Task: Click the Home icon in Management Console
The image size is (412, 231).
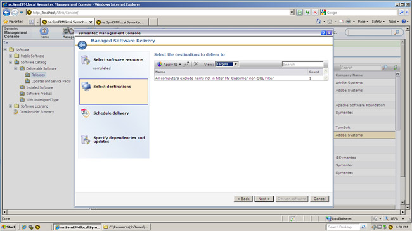Action: (44, 33)
